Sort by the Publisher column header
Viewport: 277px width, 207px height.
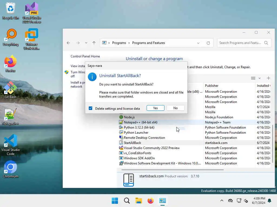point(229,85)
